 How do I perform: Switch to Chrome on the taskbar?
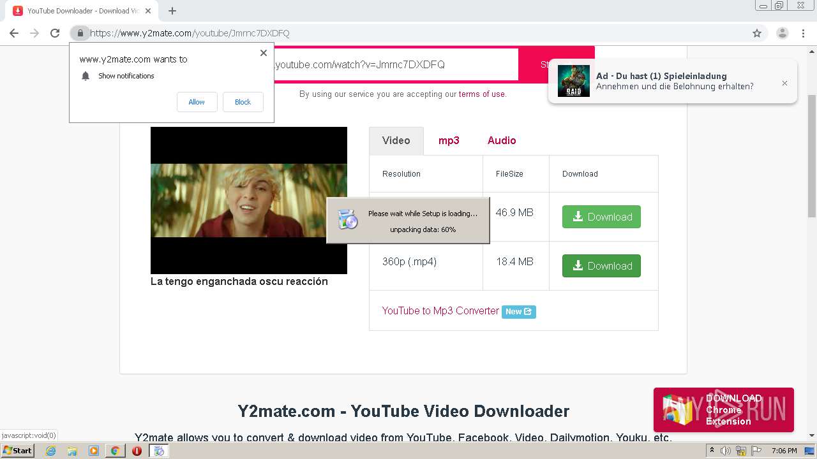pos(115,451)
